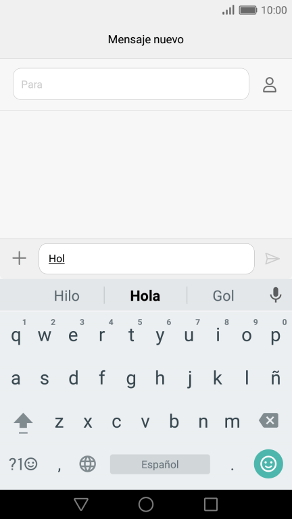Toggle the shift caps key

pyautogui.click(x=23, y=422)
